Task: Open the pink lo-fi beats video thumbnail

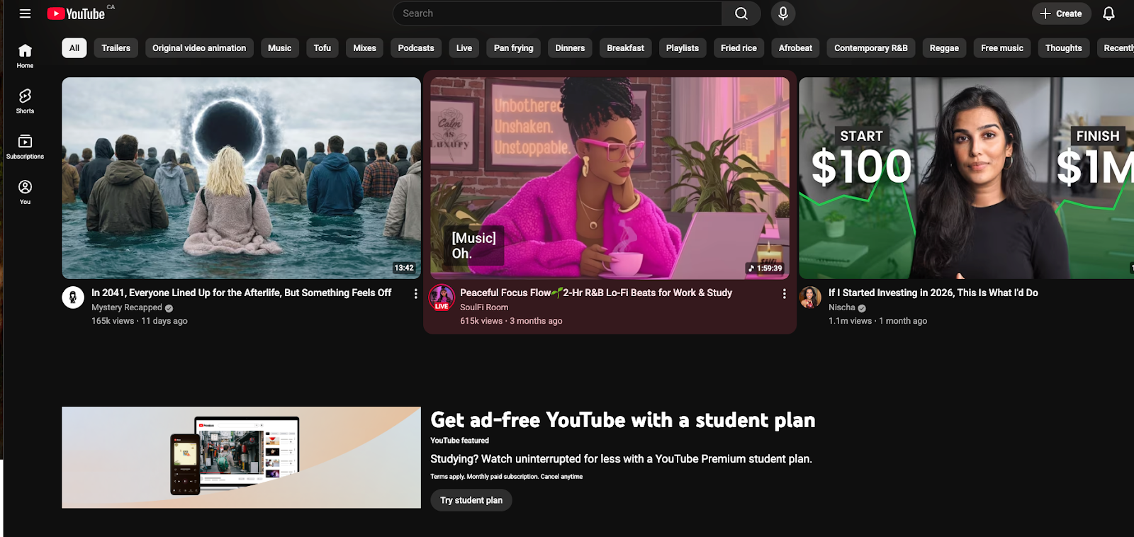Action: point(610,178)
